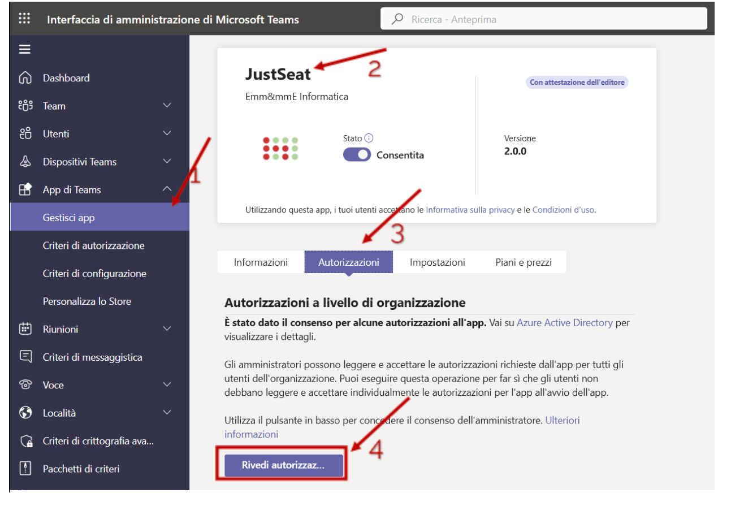Click the Rivedi autorizzazioni button
Viewport: 731px width, 510px height.
click(x=284, y=465)
